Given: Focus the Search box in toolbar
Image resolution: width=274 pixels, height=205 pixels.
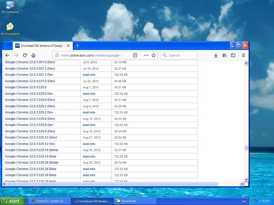Looking at the screenshot, I should pyautogui.click(x=178, y=56).
